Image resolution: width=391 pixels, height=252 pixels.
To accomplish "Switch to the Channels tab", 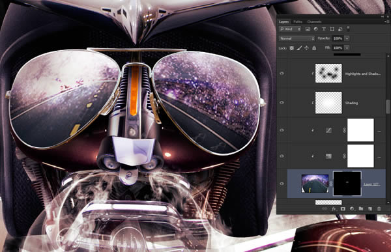I will click(315, 21).
